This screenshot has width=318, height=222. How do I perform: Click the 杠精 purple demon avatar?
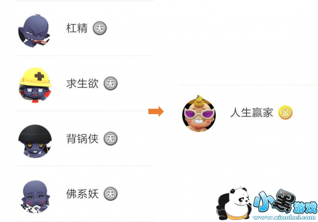[34, 31]
